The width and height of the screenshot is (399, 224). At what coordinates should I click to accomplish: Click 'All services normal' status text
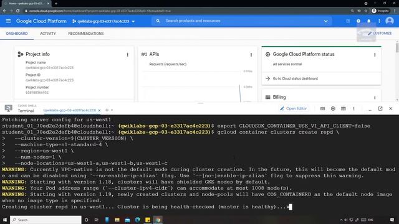(287, 64)
